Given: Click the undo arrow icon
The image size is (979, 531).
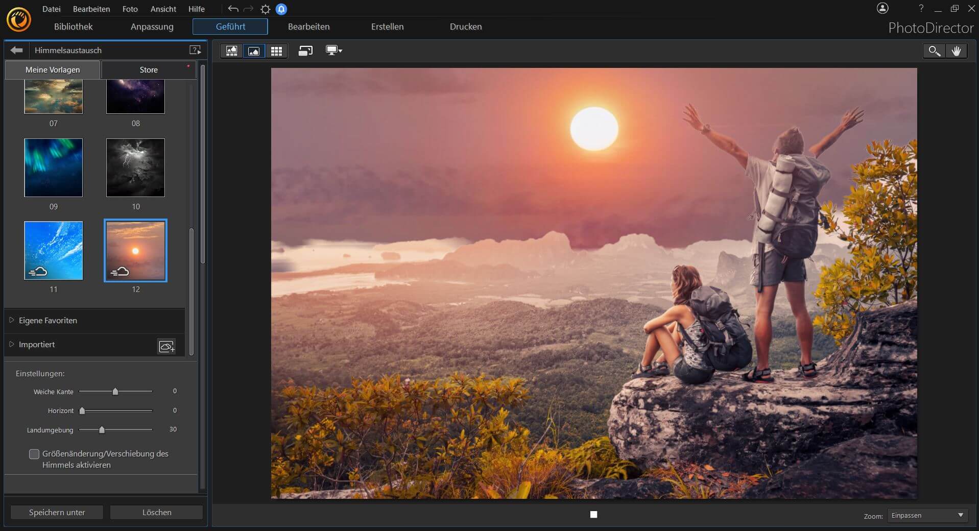Looking at the screenshot, I should pos(233,9).
